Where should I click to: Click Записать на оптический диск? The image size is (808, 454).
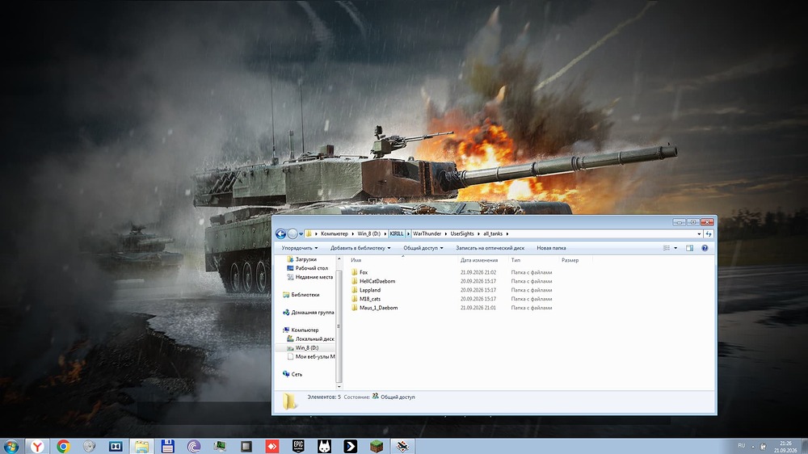point(490,248)
